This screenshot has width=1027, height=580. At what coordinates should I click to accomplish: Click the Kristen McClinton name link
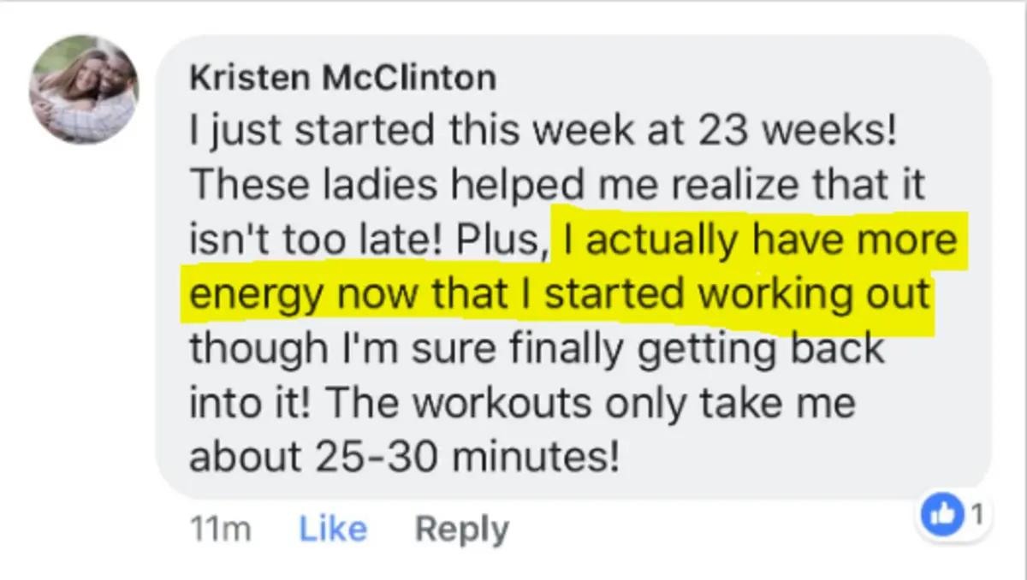(x=341, y=78)
